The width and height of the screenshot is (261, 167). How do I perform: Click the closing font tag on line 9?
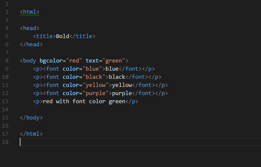(x=130, y=69)
